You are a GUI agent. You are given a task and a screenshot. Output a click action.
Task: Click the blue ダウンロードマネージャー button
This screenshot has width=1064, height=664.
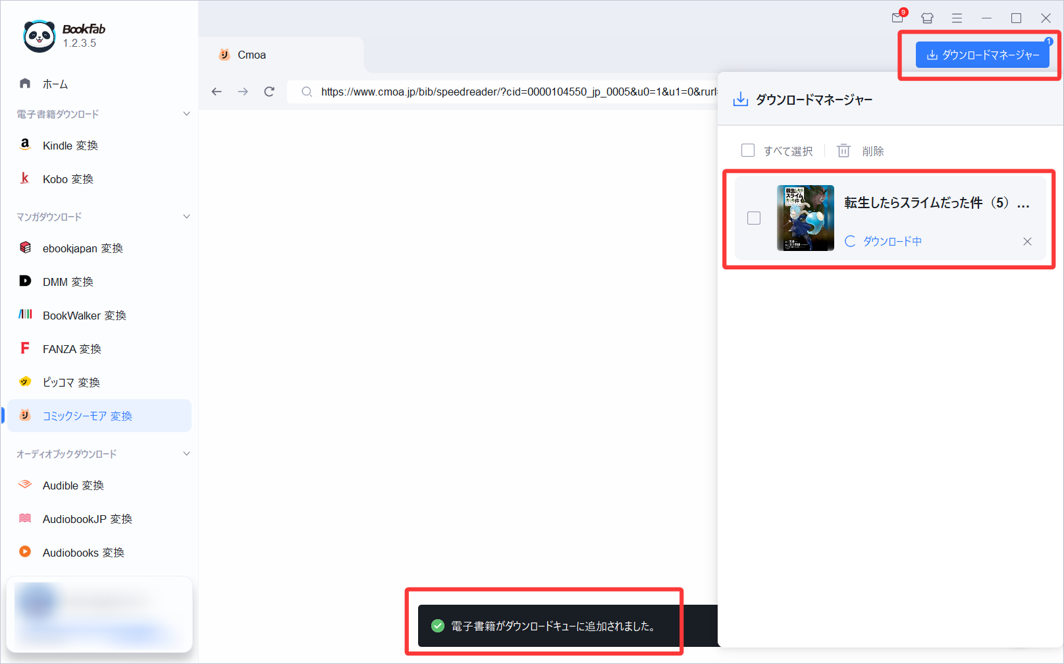[x=982, y=55]
